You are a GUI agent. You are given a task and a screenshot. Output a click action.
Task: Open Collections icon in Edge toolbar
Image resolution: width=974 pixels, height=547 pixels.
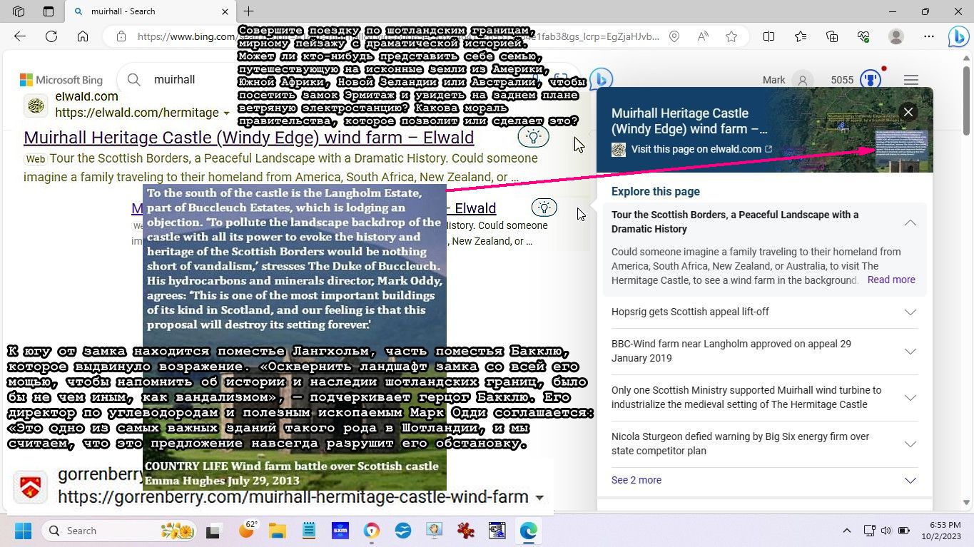click(x=832, y=36)
